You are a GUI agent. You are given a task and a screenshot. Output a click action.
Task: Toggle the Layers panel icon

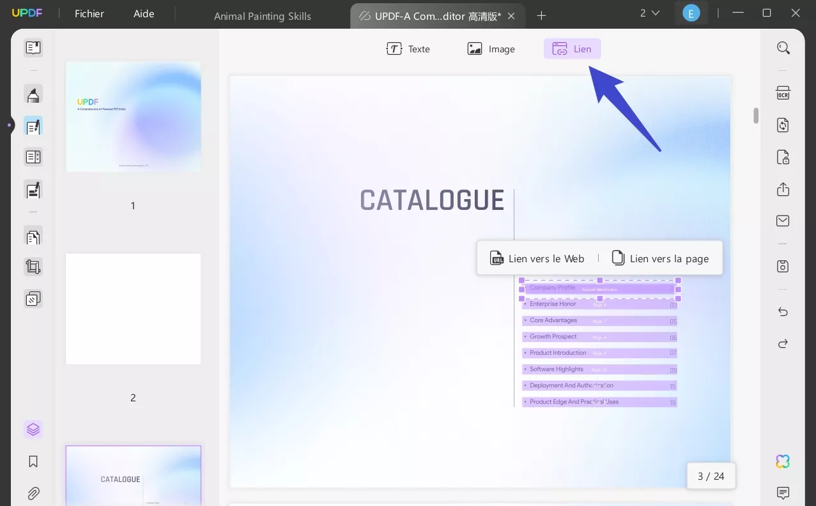coord(33,429)
